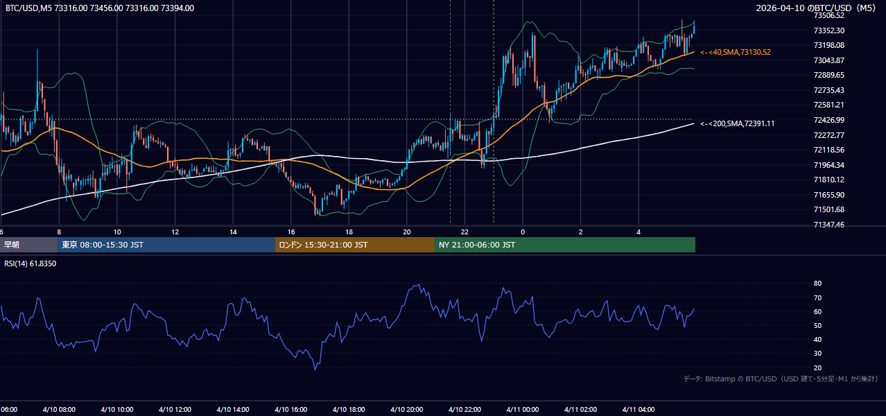Viewport: 886px width, 416px height.
Task: Click bottom time axis label 4/10 18:00
Action: [x=349, y=410]
